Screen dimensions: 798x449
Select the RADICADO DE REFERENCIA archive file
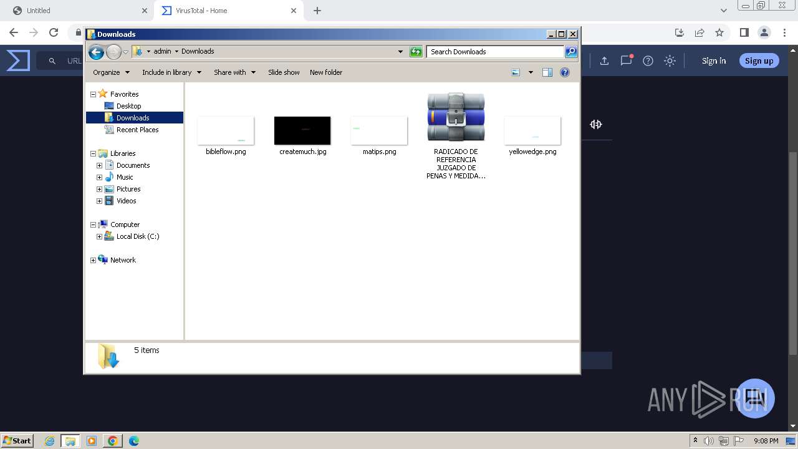tap(456, 136)
